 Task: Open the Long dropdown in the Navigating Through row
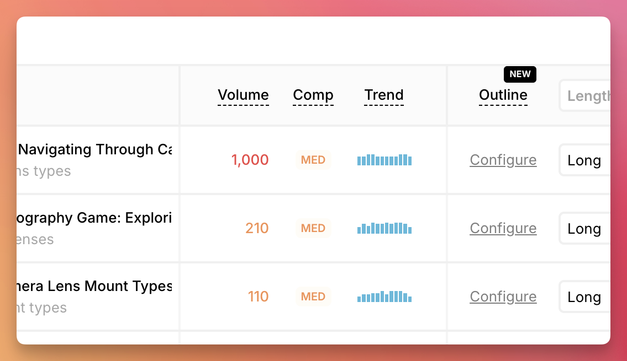584,160
